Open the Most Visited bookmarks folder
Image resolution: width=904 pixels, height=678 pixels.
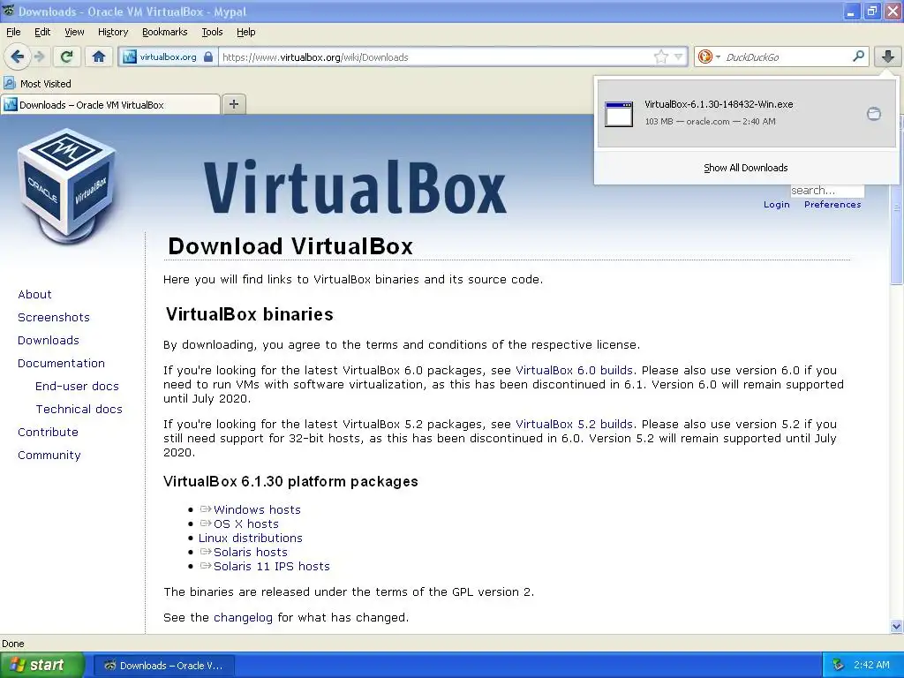click(37, 84)
